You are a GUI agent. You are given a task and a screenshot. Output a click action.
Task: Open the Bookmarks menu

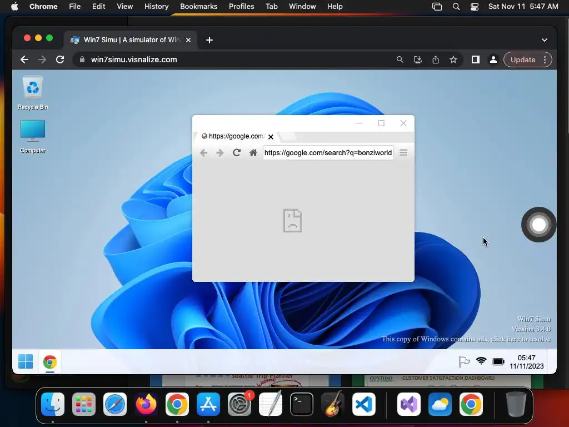pyautogui.click(x=198, y=7)
